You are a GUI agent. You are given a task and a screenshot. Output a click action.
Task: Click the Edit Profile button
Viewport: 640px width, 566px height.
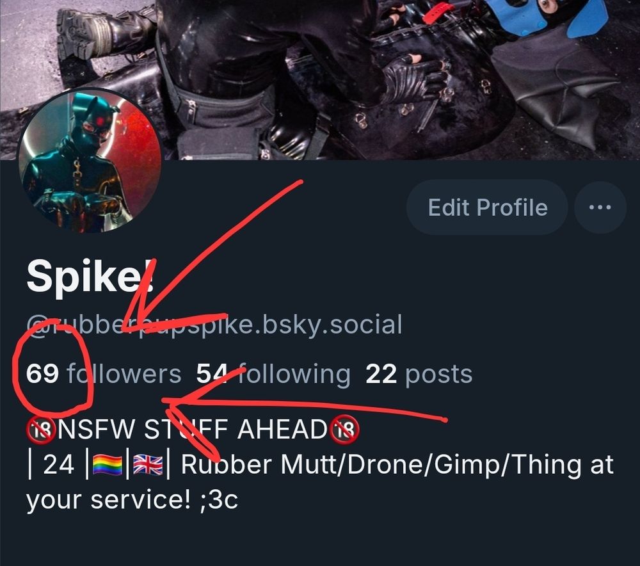[487, 207]
